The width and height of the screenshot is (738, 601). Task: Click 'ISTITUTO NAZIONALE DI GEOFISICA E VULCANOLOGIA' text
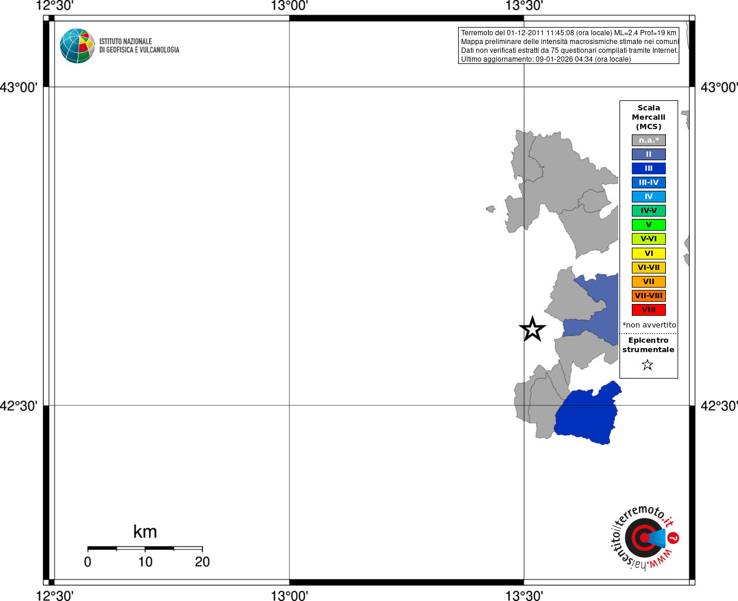139,46
